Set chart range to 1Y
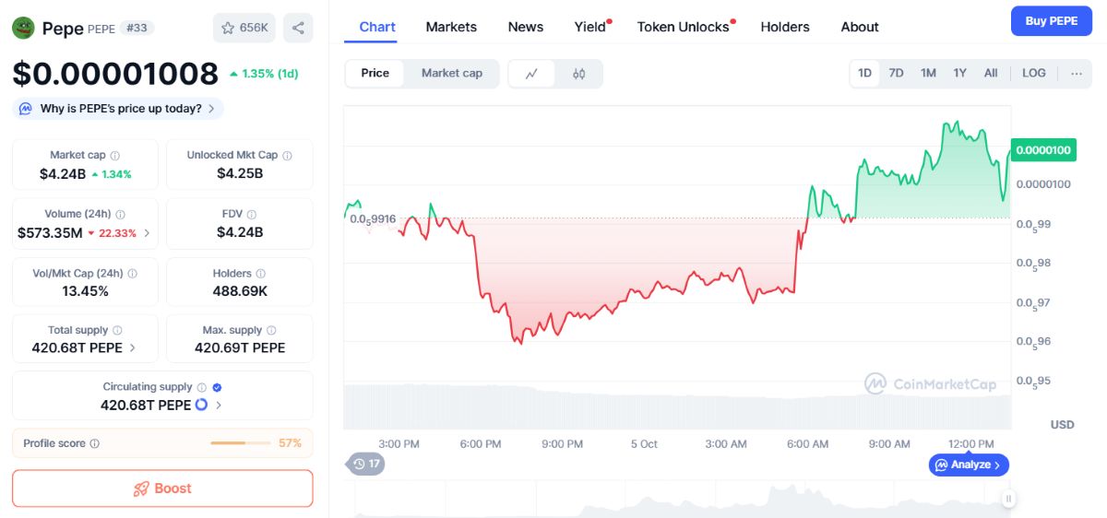Image resolution: width=1107 pixels, height=518 pixels. pos(960,73)
